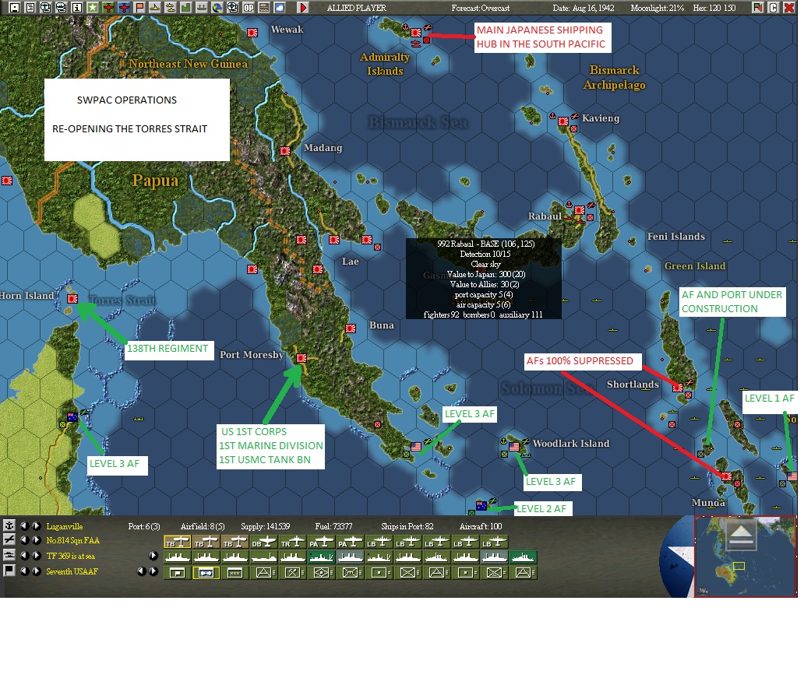Go to next base after Luganville

36,525
